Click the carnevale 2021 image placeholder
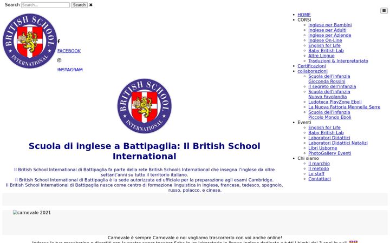390x243 pixels. point(32,213)
